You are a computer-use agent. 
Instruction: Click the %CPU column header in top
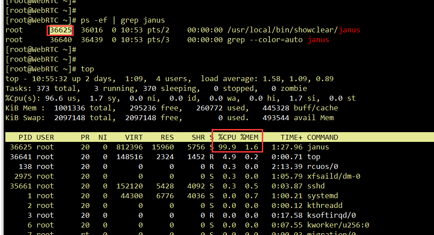[227, 137]
